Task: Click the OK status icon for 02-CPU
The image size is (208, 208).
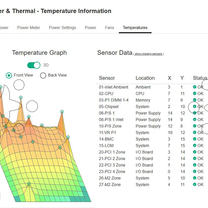Action: tap(195, 94)
